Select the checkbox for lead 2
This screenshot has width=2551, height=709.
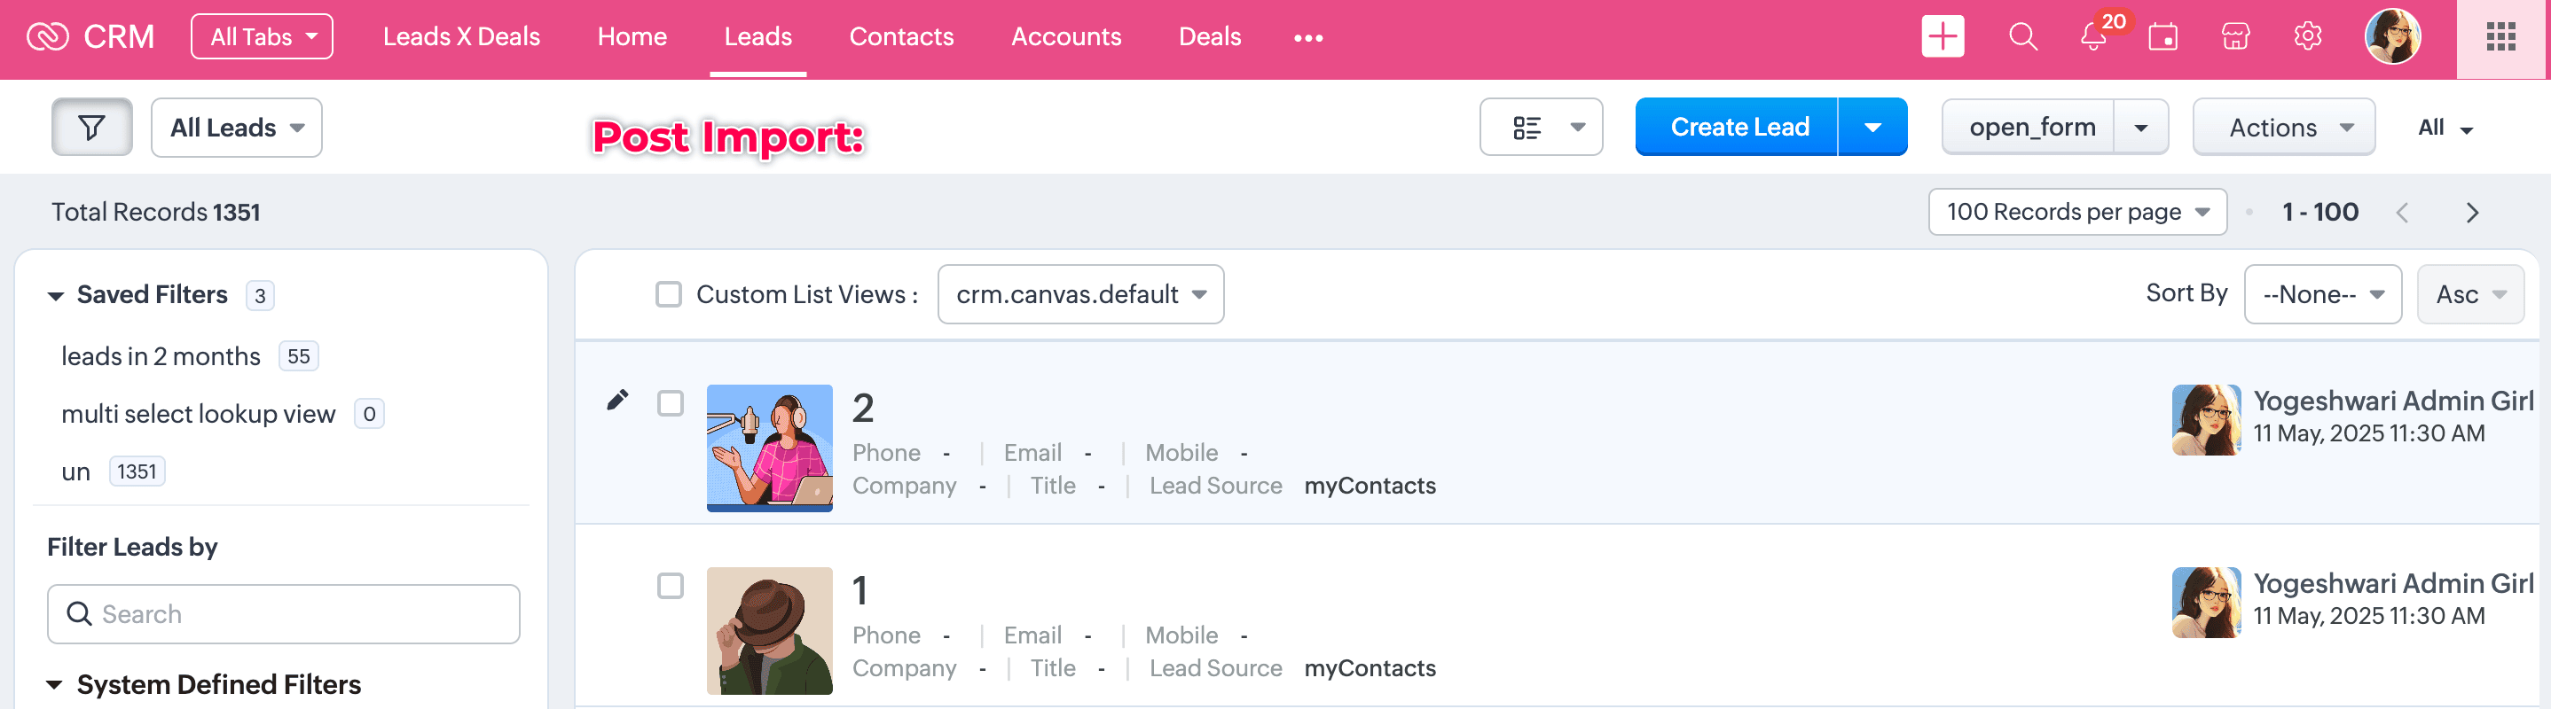tap(671, 403)
